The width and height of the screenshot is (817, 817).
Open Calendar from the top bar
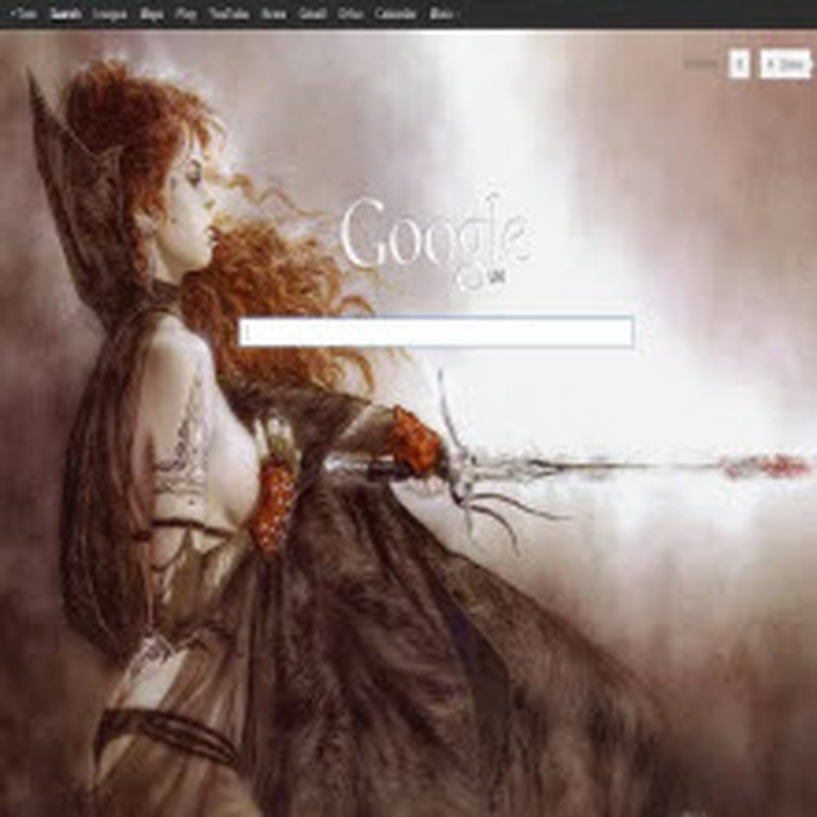[396, 14]
